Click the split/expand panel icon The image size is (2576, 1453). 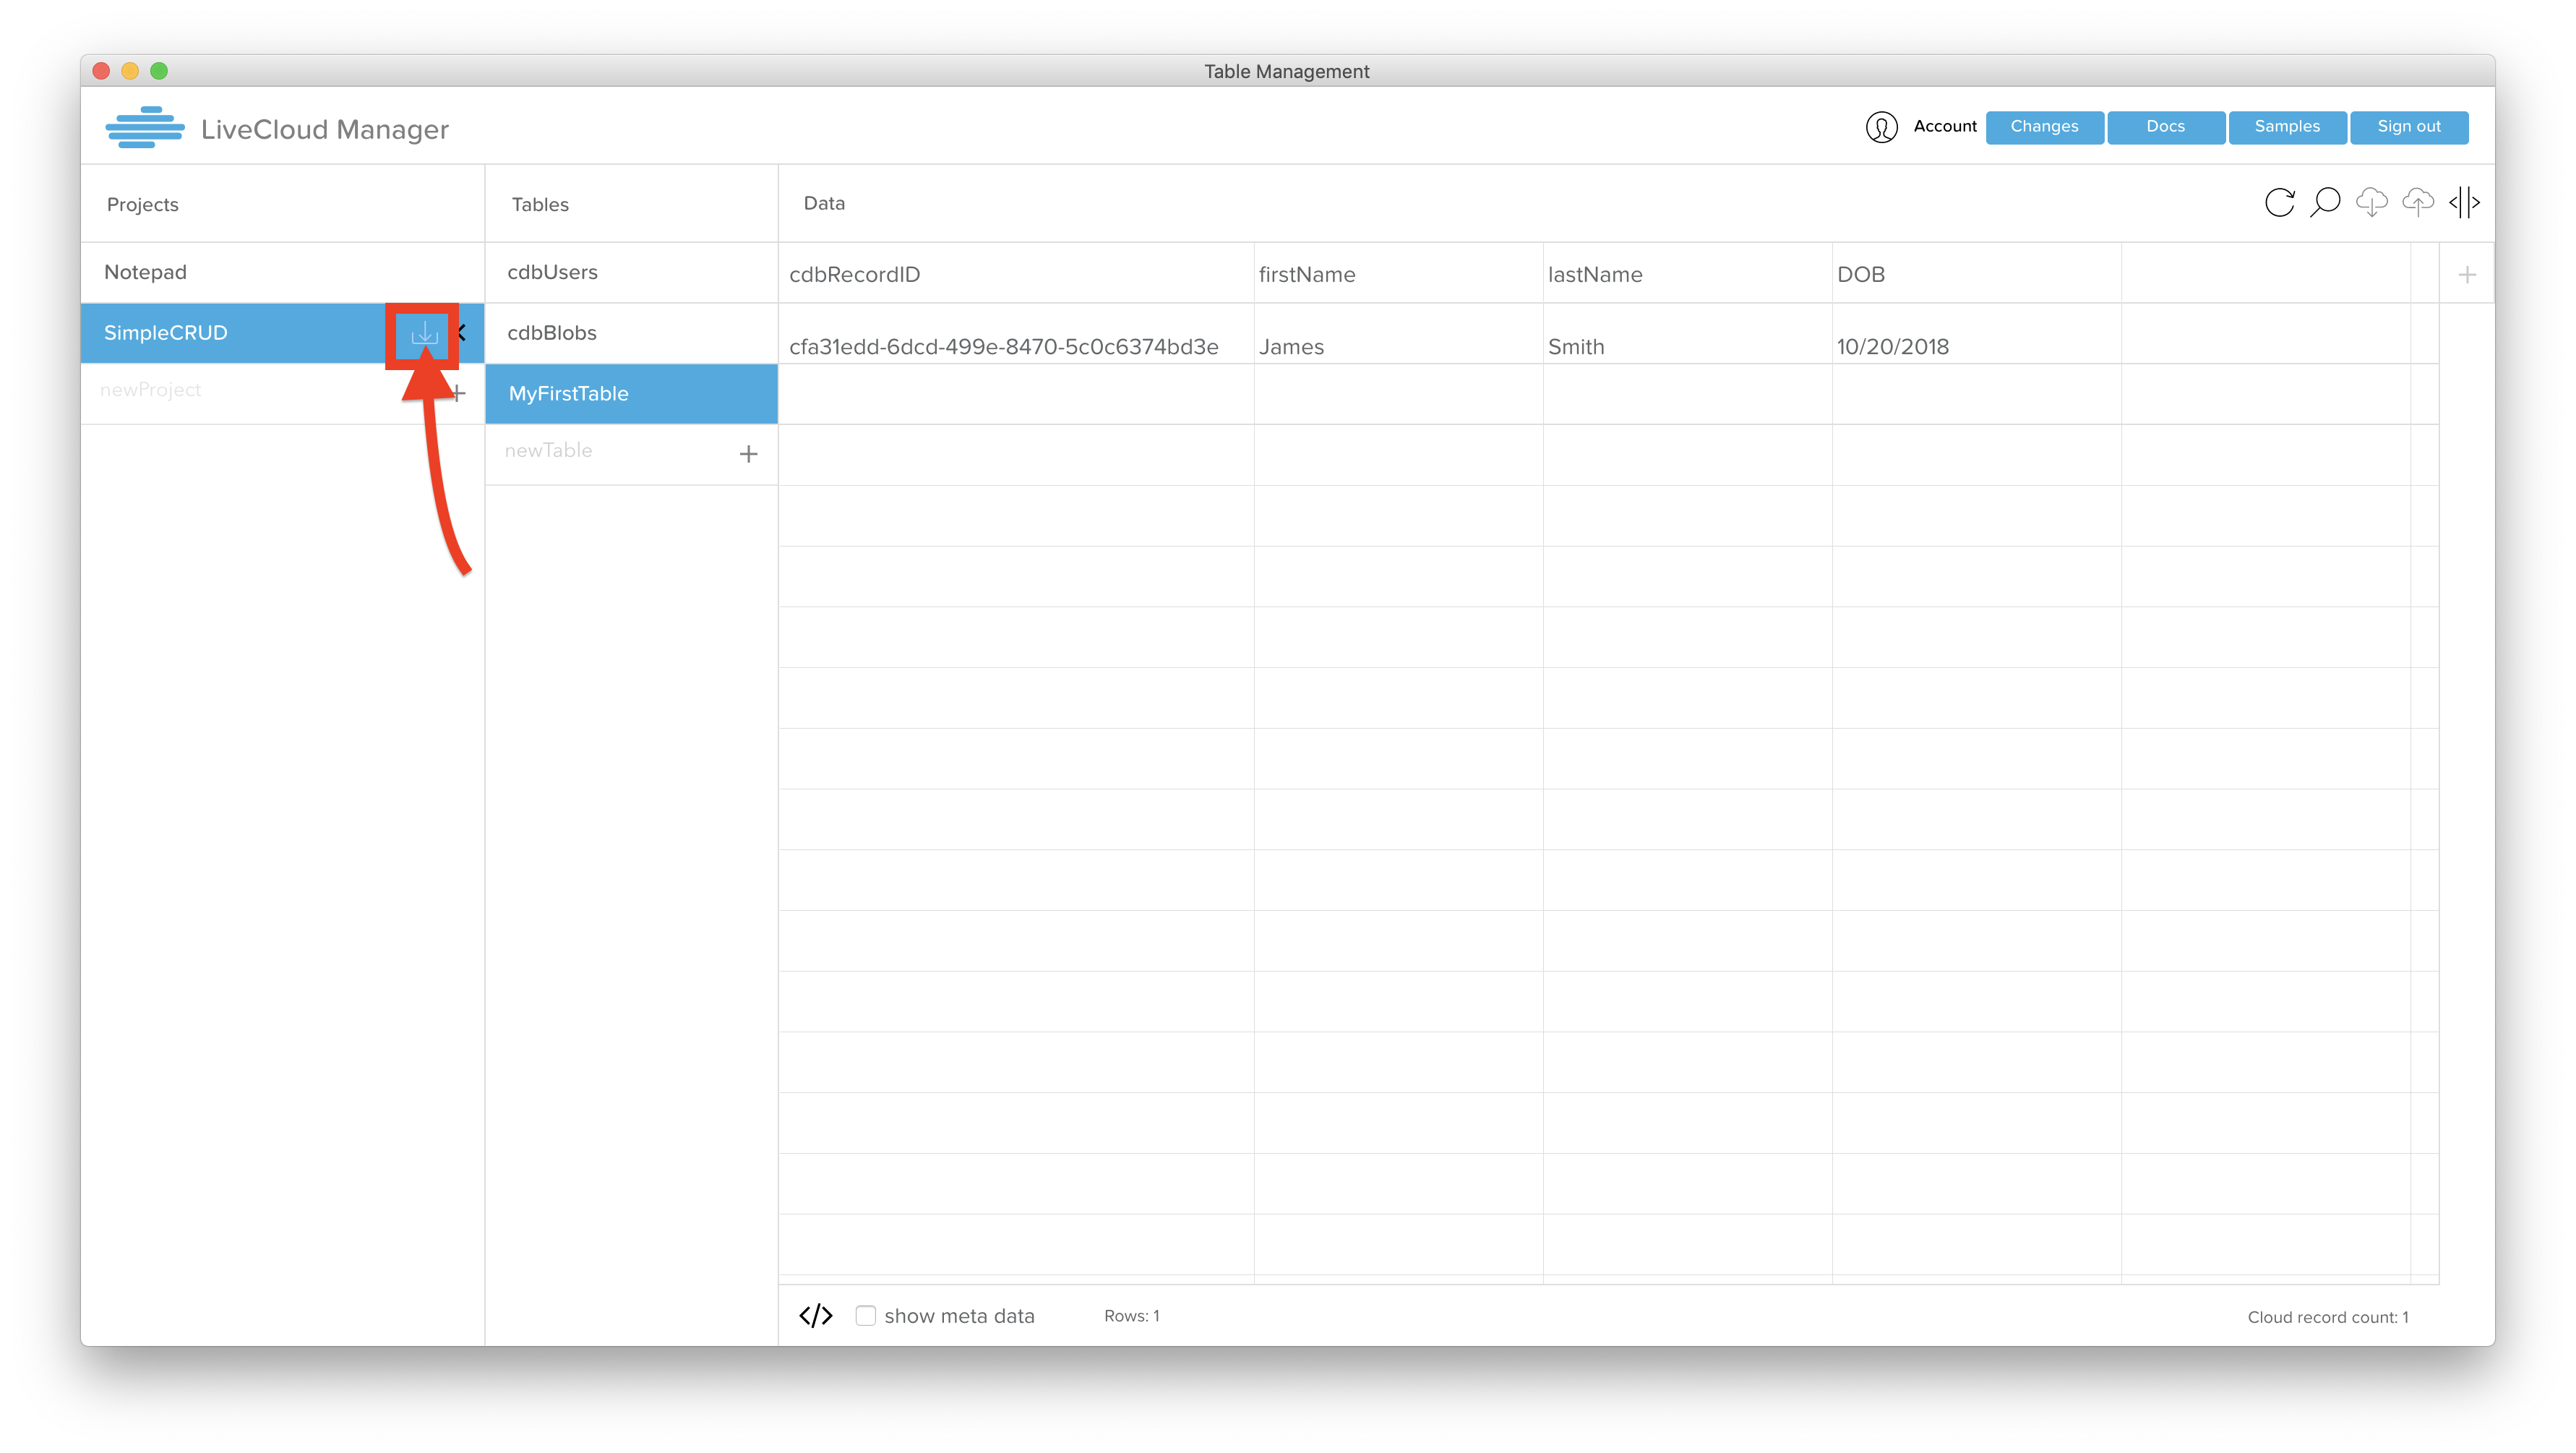point(2466,202)
